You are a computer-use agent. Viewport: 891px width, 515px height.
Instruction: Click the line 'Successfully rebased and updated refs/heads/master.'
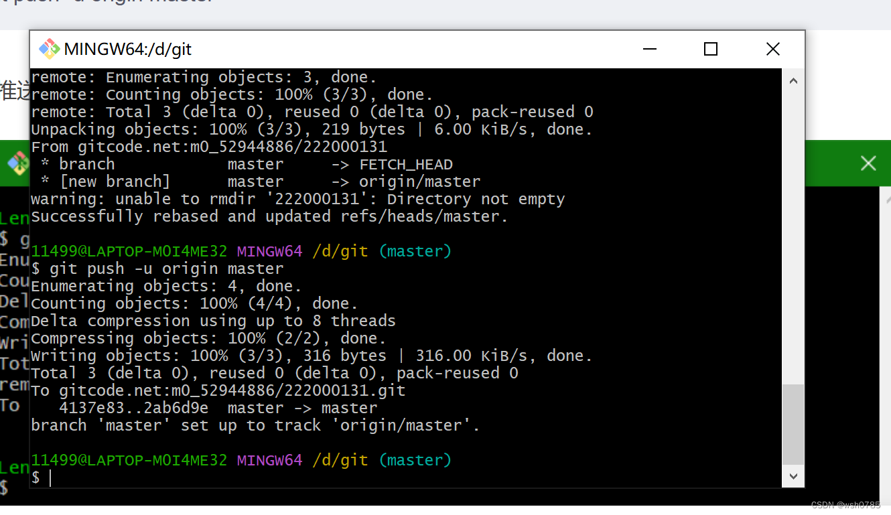[x=269, y=216]
